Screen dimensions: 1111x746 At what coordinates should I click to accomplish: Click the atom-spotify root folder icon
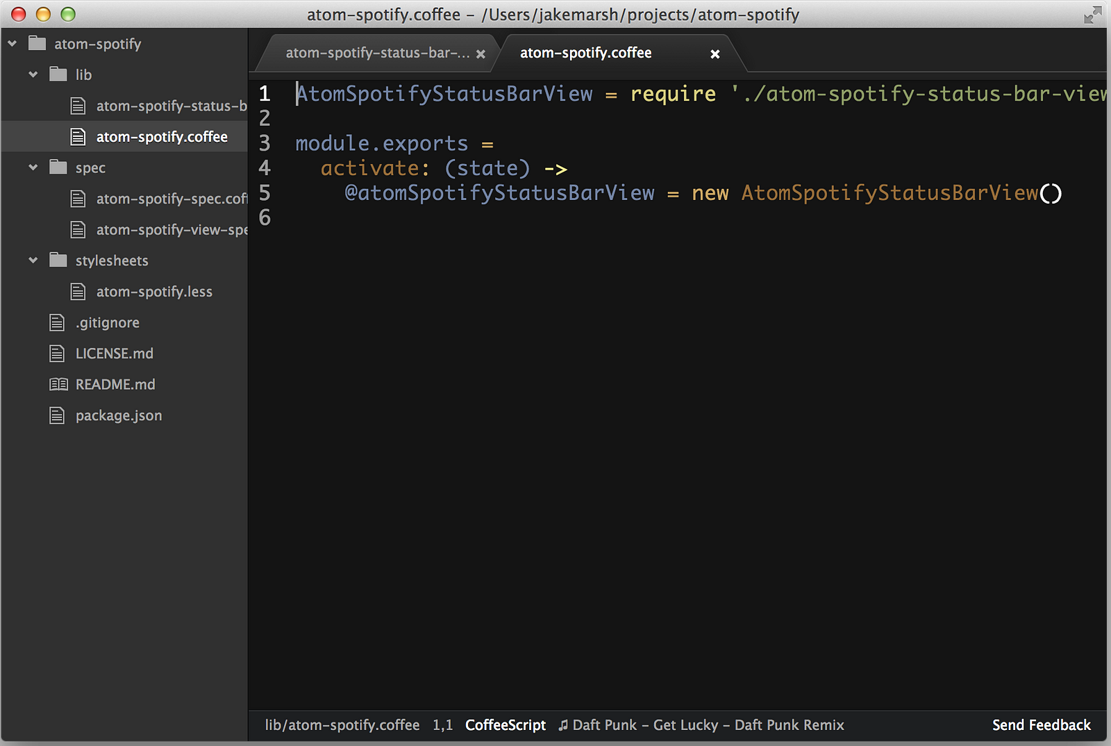(x=37, y=43)
